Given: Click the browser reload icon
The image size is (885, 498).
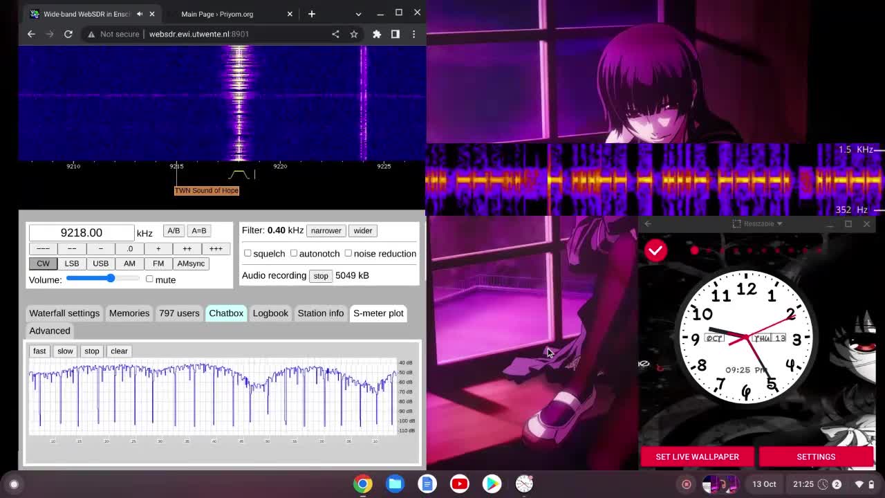Looking at the screenshot, I should click(68, 34).
